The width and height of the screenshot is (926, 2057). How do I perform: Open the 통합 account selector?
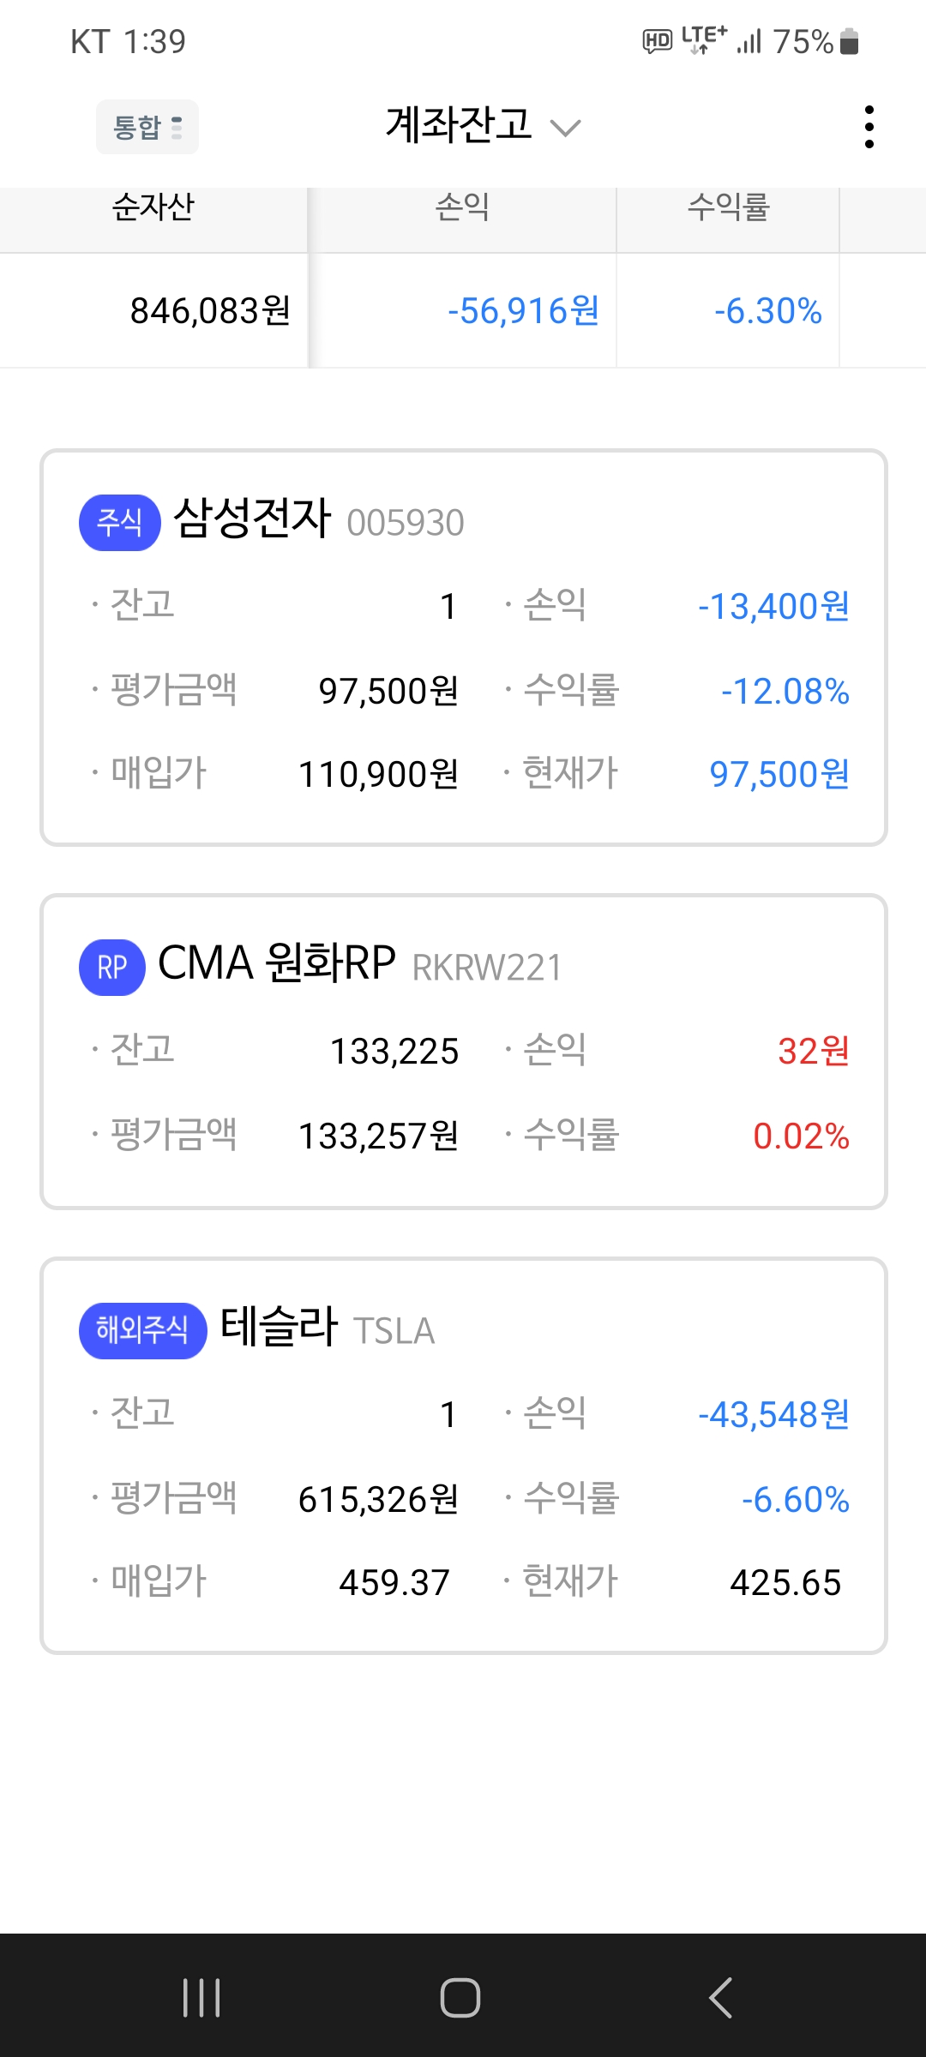click(x=147, y=127)
